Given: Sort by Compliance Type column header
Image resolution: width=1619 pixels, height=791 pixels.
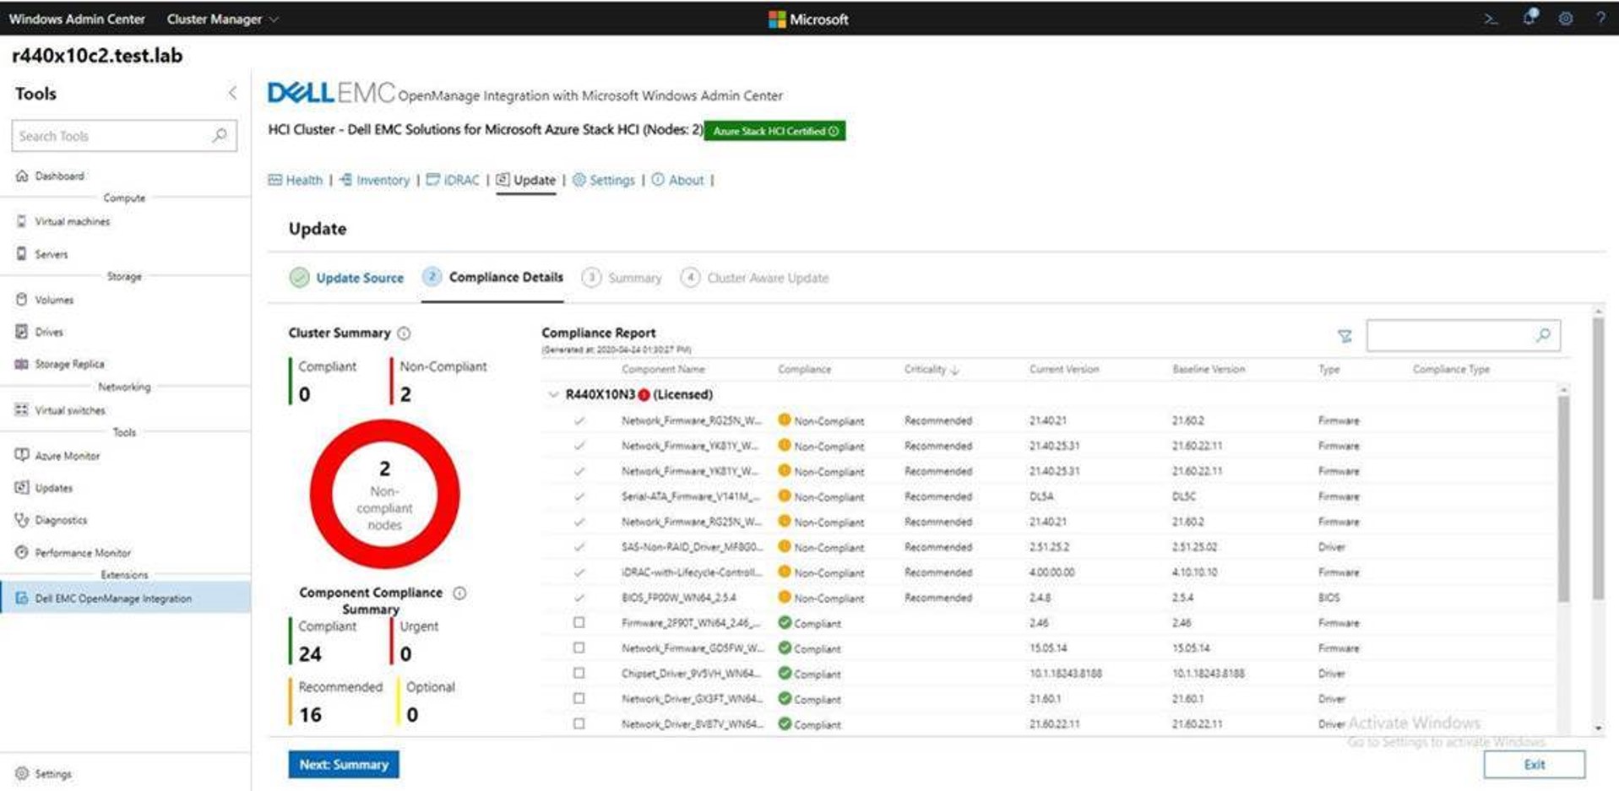Looking at the screenshot, I should [x=1451, y=369].
